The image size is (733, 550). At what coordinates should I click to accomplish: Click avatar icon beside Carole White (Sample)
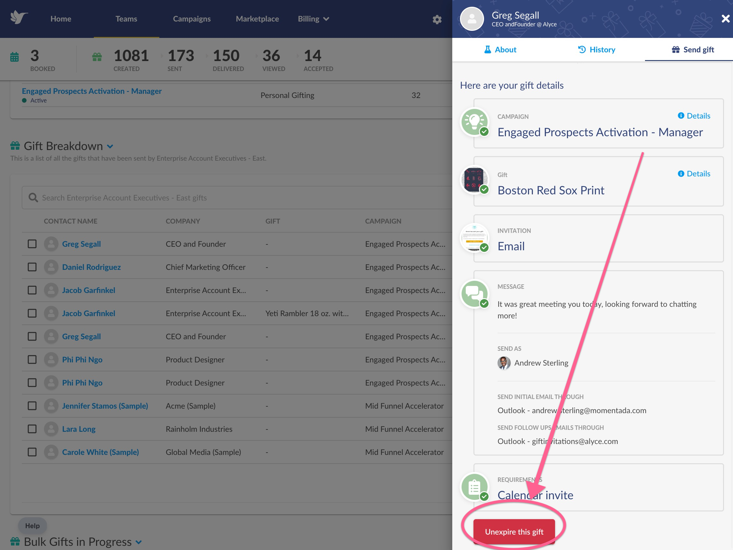[51, 452]
